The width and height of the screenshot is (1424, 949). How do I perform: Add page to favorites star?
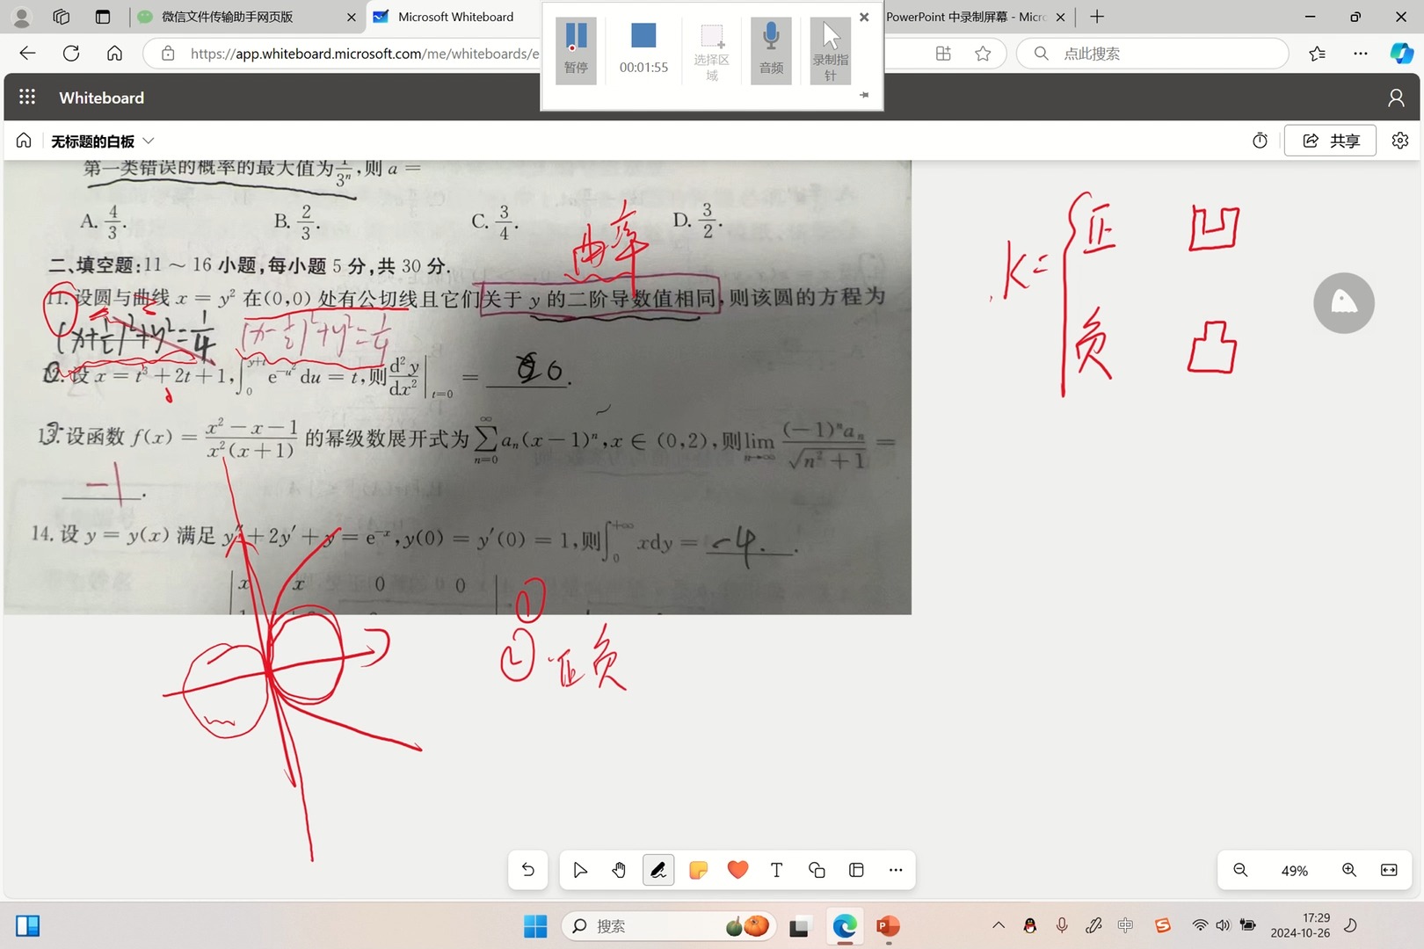coord(983,54)
